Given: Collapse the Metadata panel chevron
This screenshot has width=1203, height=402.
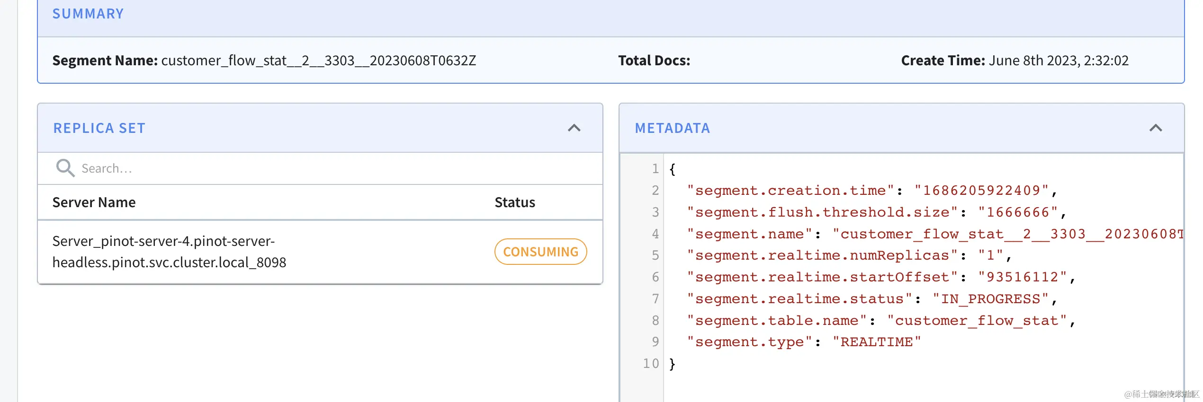Looking at the screenshot, I should click(1156, 128).
